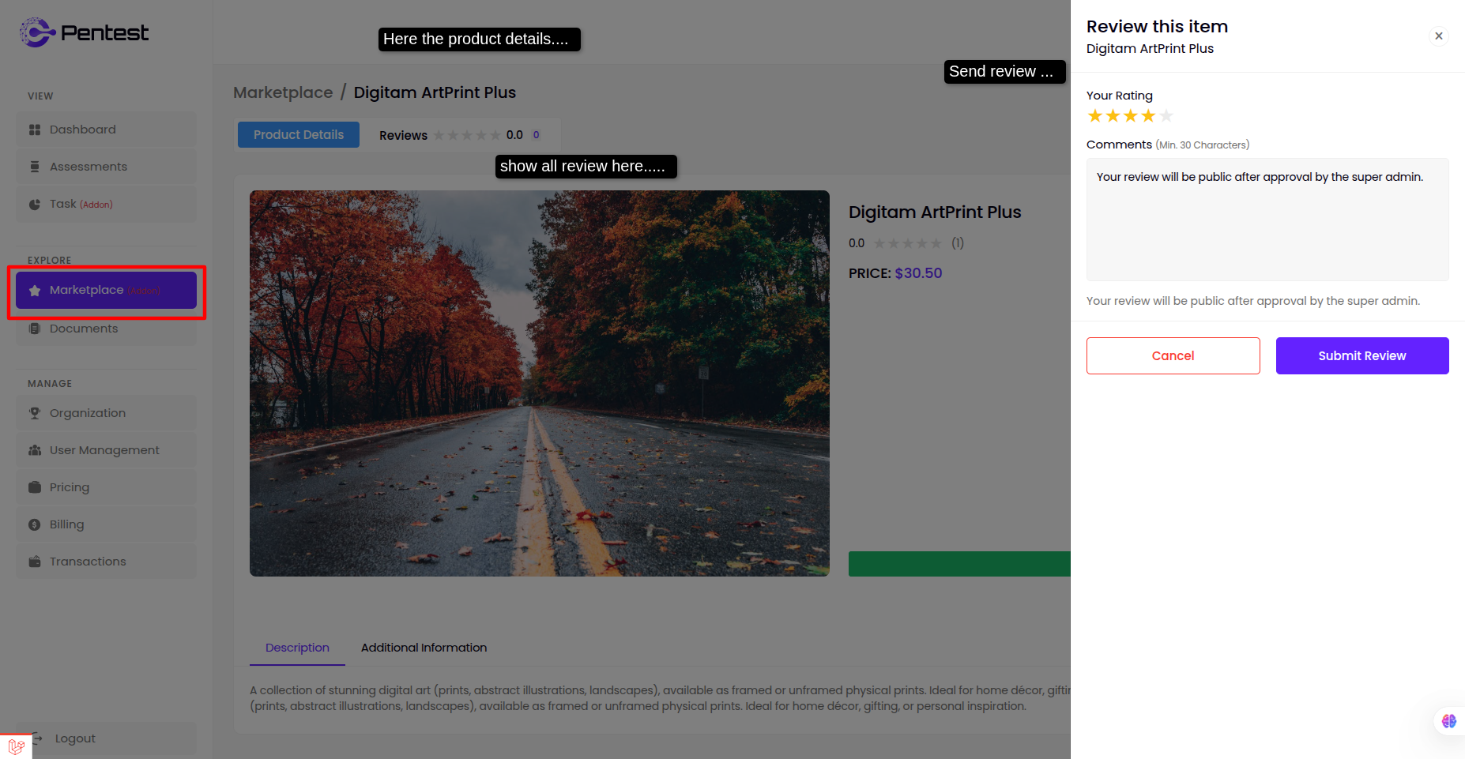This screenshot has height=759, width=1465.
Task: Click the Logout icon
Action: [37, 738]
